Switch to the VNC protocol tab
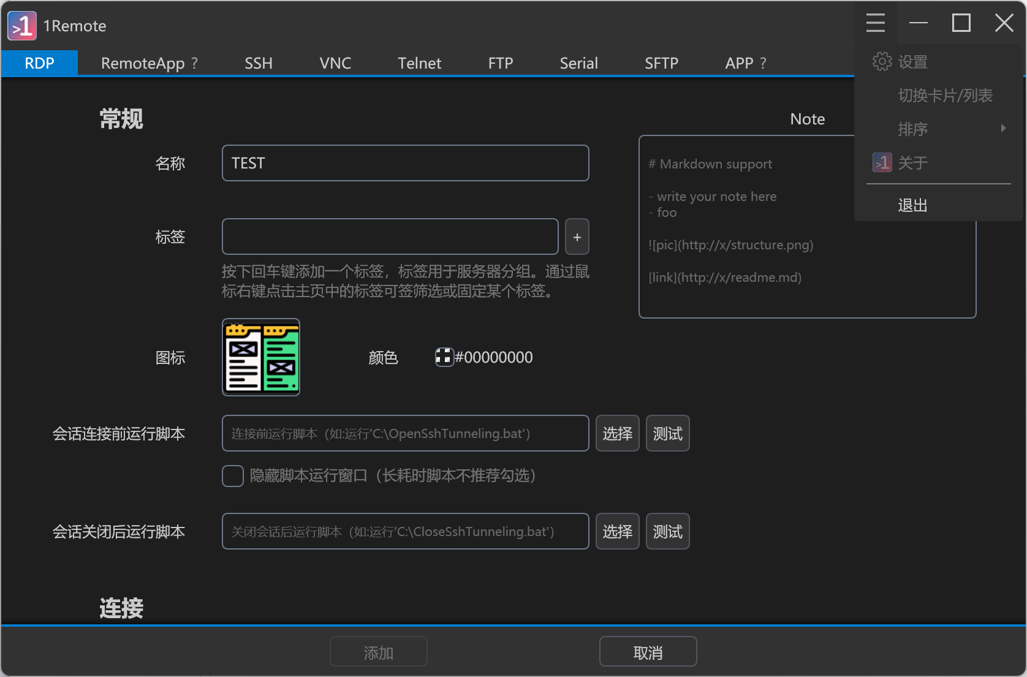Image resolution: width=1027 pixels, height=677 pixels. [x=335, y=63]
